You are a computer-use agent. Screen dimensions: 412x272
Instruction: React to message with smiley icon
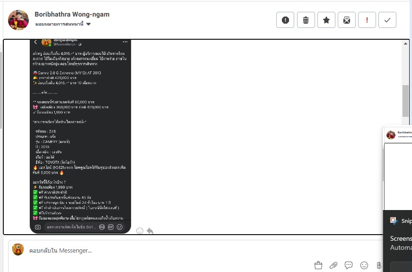tap(140, 231)
